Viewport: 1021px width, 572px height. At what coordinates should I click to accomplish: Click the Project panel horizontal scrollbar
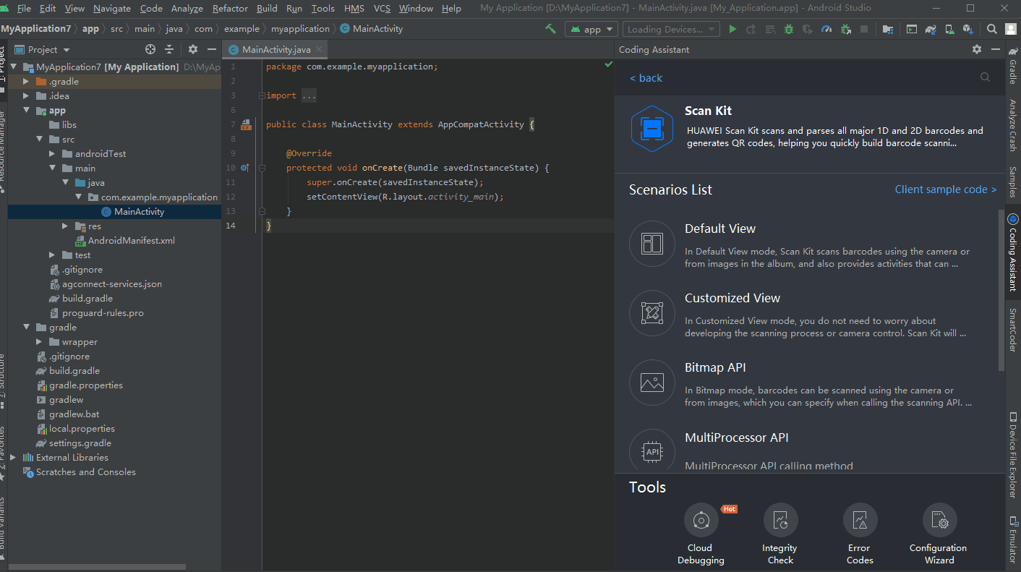point(97,567)
